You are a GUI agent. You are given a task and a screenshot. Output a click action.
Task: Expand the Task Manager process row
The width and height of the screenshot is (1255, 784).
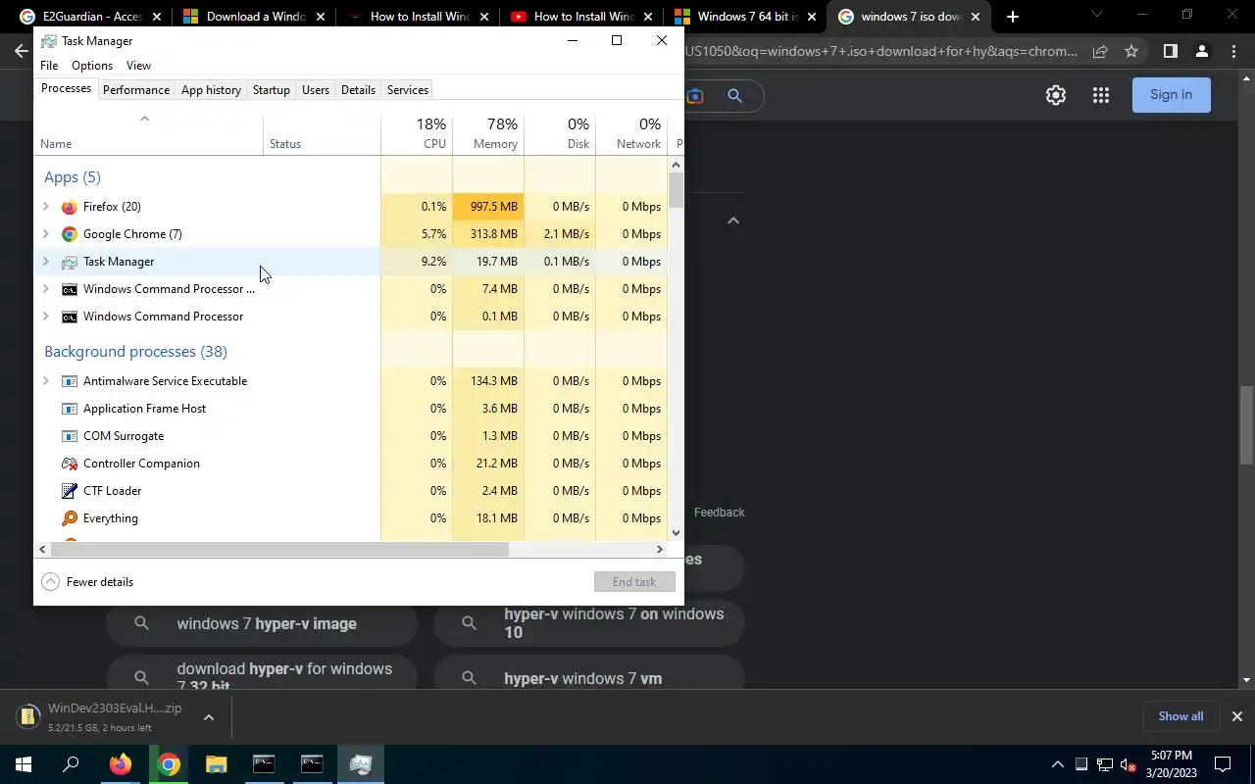click(x=45, y=262)
